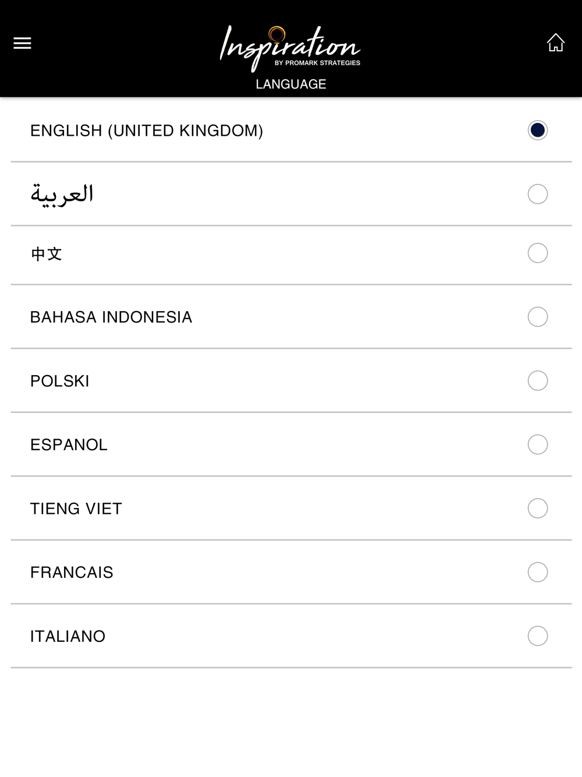The height and width of the screenshot is (777, 582).
Task: Click the LANGUAGE page title
Action: [291, 84]
